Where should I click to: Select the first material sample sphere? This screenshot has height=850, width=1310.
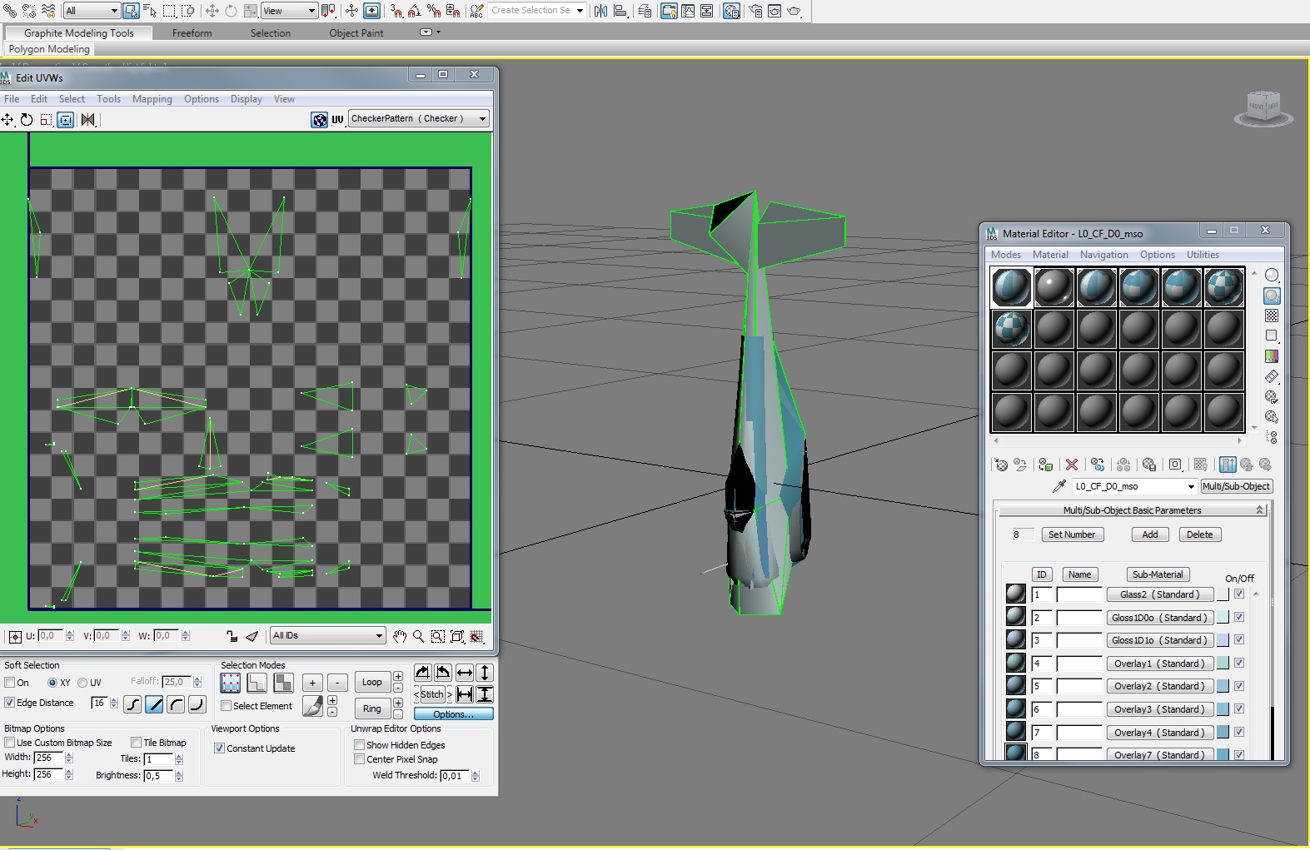pos(1011,287)
